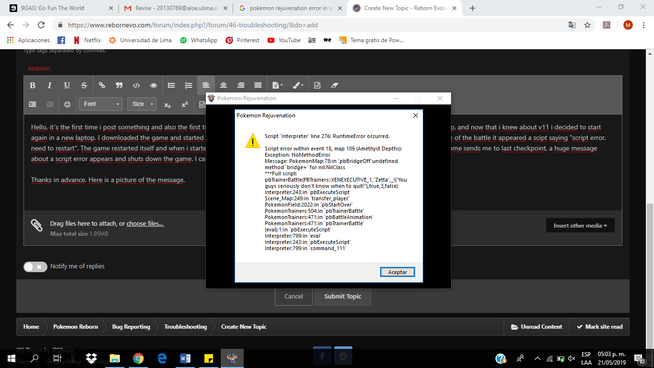Screen dimensions: 654x368
Task: Open File Explorer from taskbar
Action: (114, 358)
